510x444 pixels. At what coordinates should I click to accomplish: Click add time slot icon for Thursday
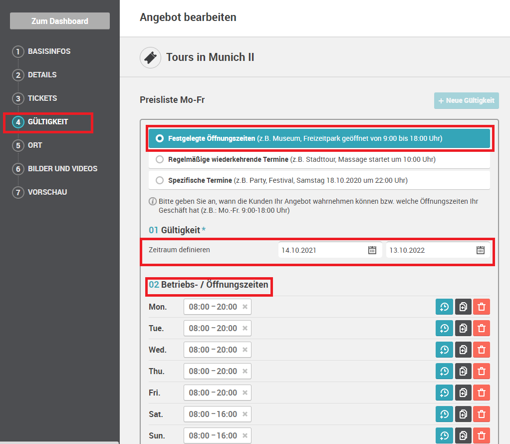coord(444,371)
